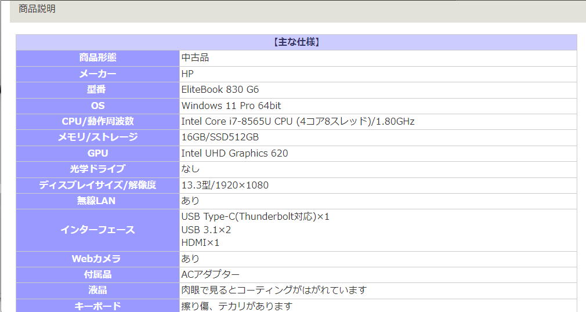Select the GPU row label
The image size is (586, 312).
pos(98,153)
